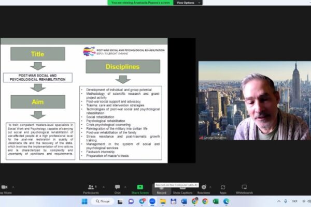Open the Apps panel
This screenshot has width=311, height=207.
tap(223, 188)
